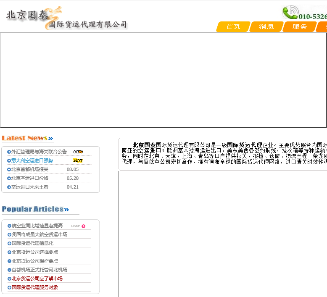
Task: Open article 国际货运代理信息化
Action: pyautogui.click(x=32, y=243)
